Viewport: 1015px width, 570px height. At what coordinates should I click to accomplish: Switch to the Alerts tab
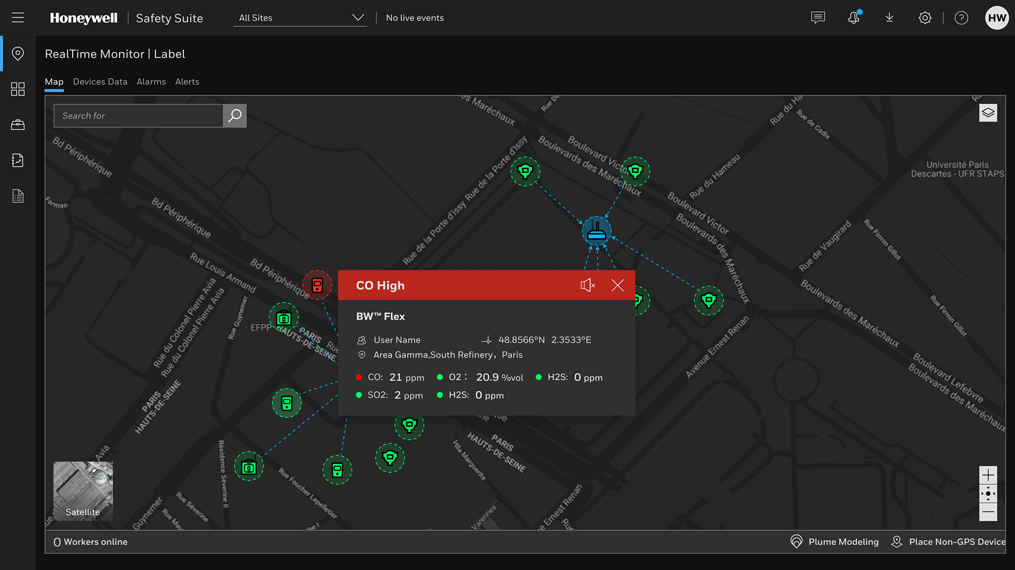pos(187,82)
